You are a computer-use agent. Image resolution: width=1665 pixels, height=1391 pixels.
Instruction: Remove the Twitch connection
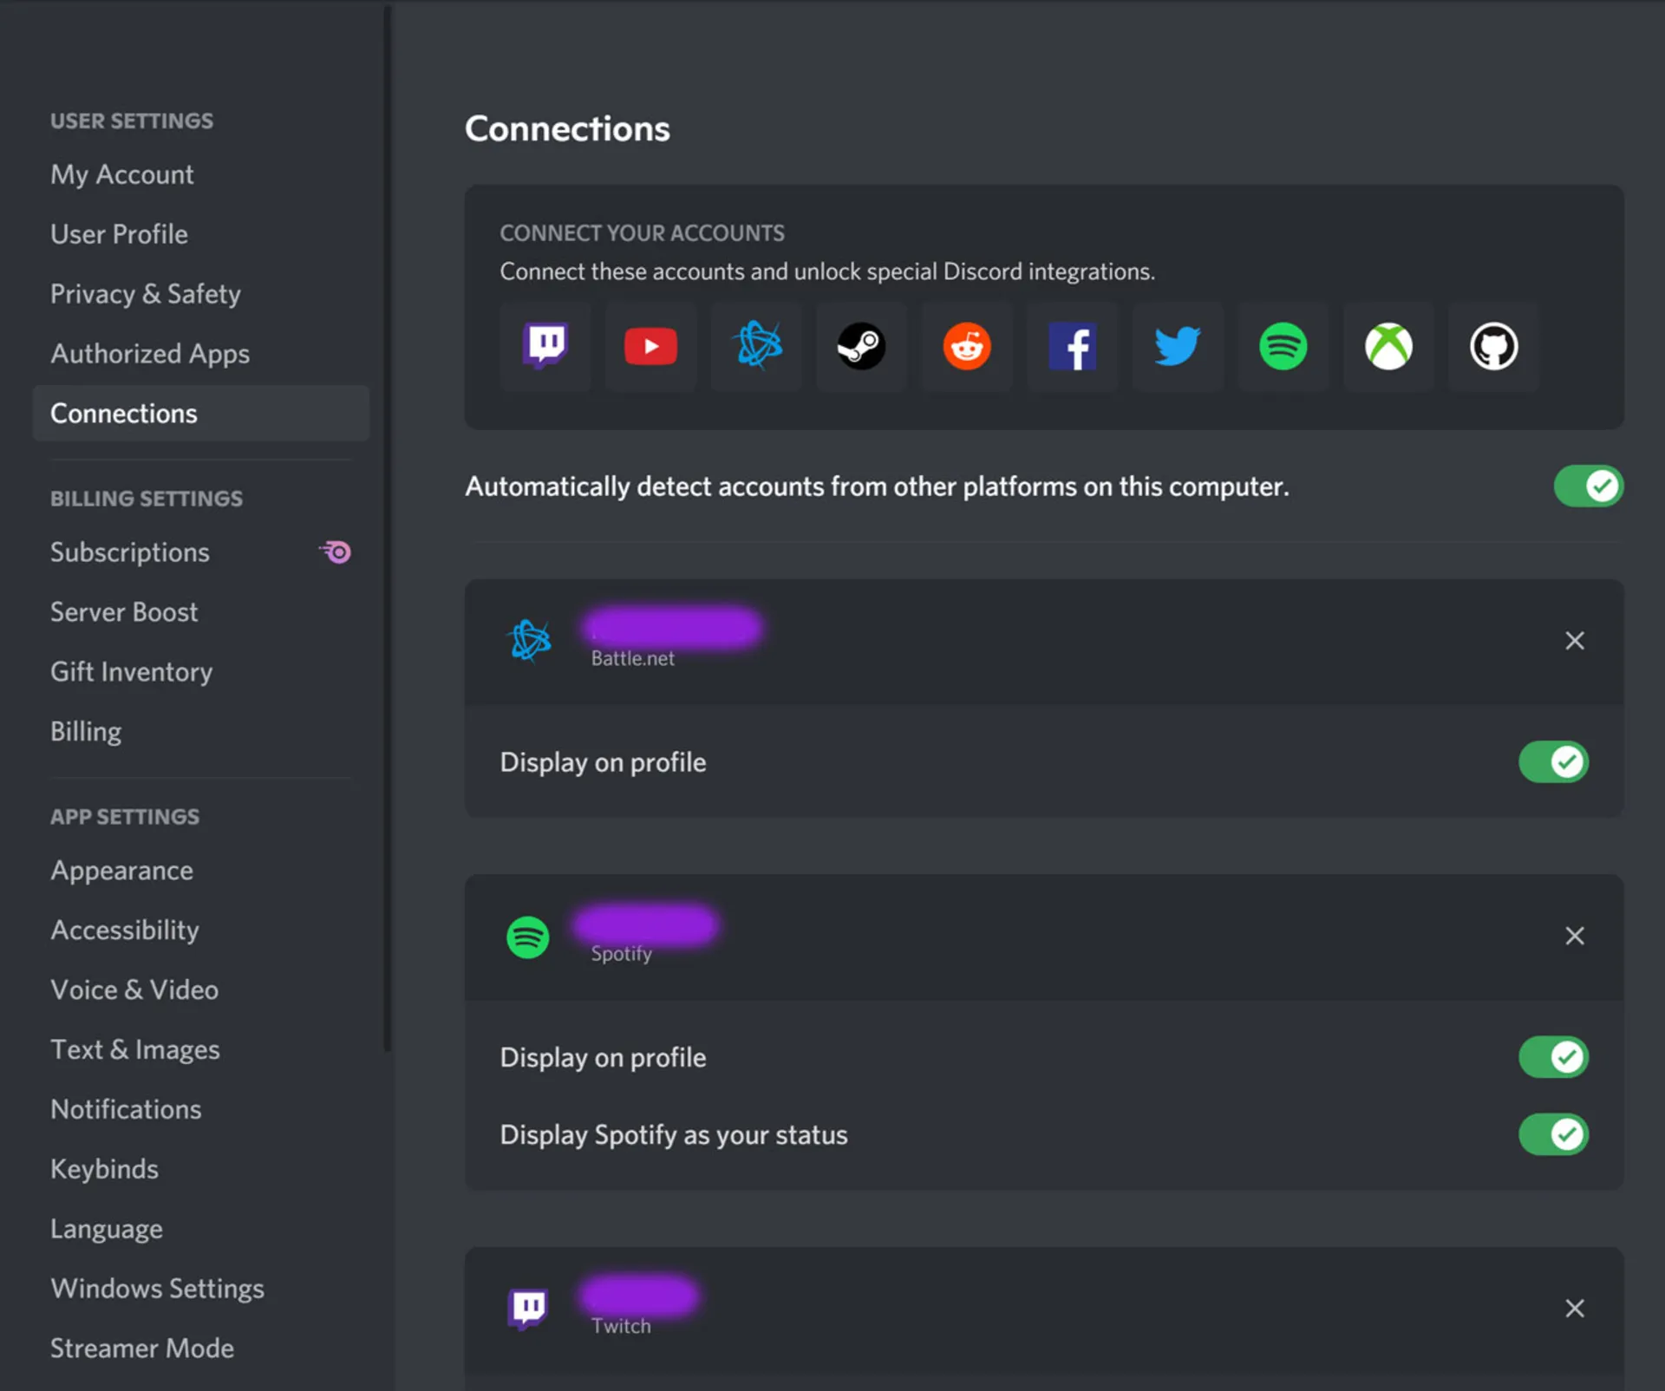click(1574, 1309)
